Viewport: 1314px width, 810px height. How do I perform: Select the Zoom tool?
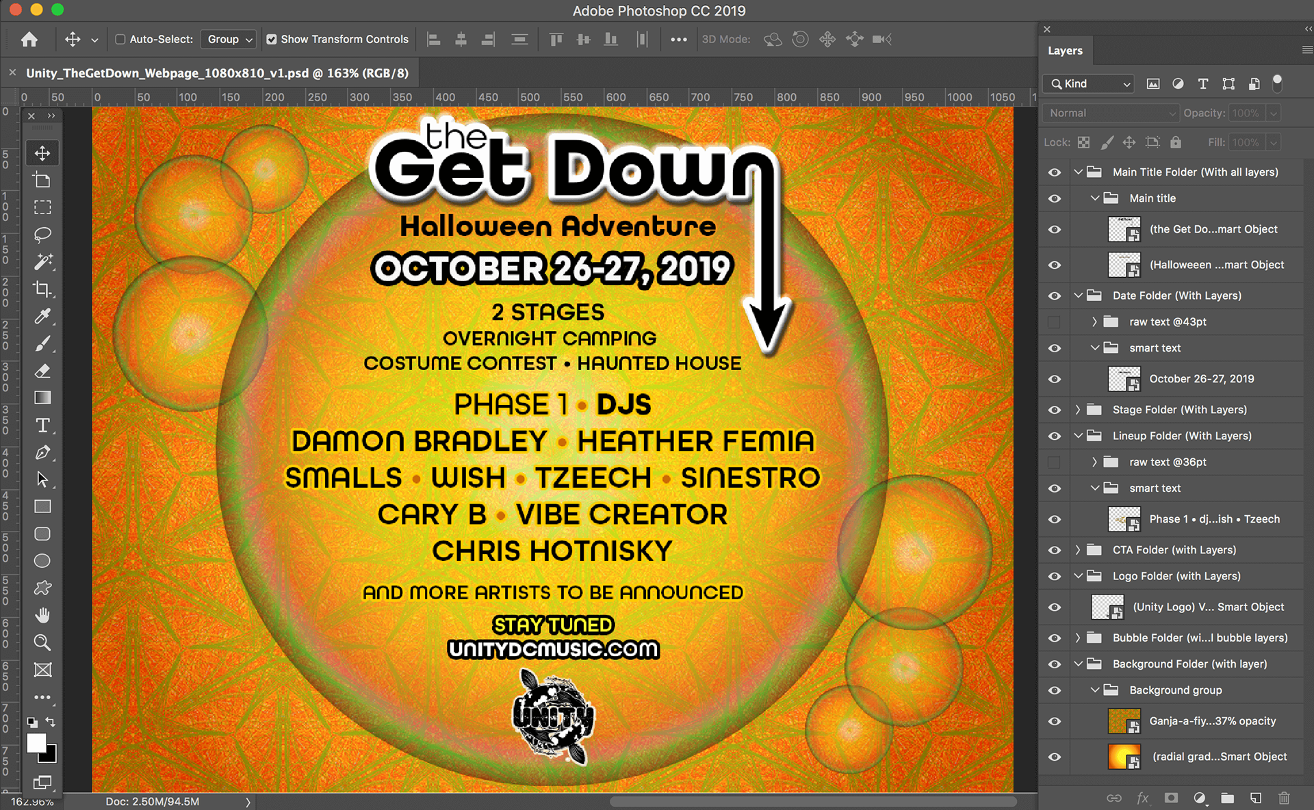[42, 642]
